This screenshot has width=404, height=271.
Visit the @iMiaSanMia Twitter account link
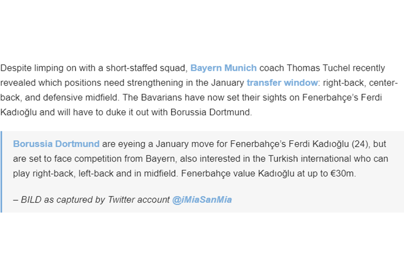point(202,200)
